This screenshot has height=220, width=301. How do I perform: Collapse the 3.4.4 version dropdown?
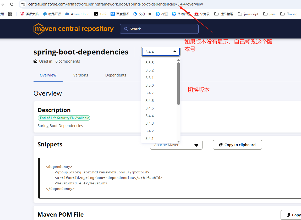(161, 52)
